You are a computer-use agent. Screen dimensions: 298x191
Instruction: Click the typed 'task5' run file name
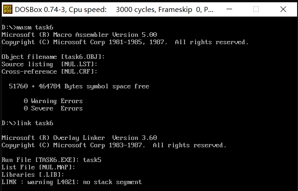[x=92, y=160]
